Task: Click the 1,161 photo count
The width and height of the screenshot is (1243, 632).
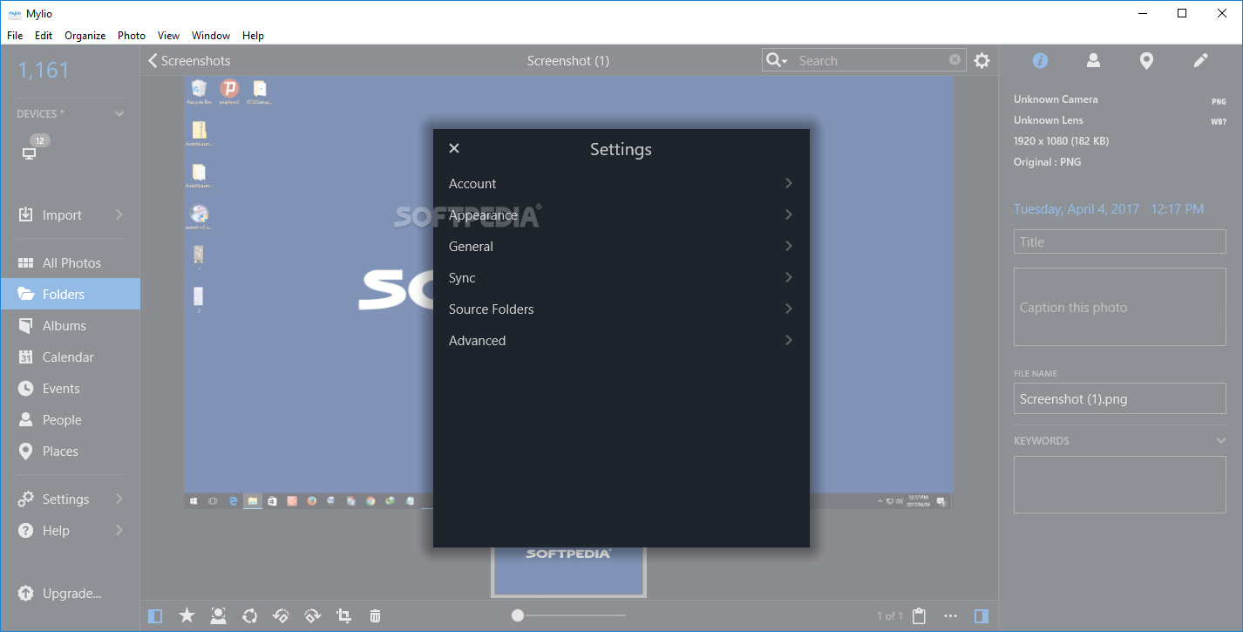Action: [43, 71]
